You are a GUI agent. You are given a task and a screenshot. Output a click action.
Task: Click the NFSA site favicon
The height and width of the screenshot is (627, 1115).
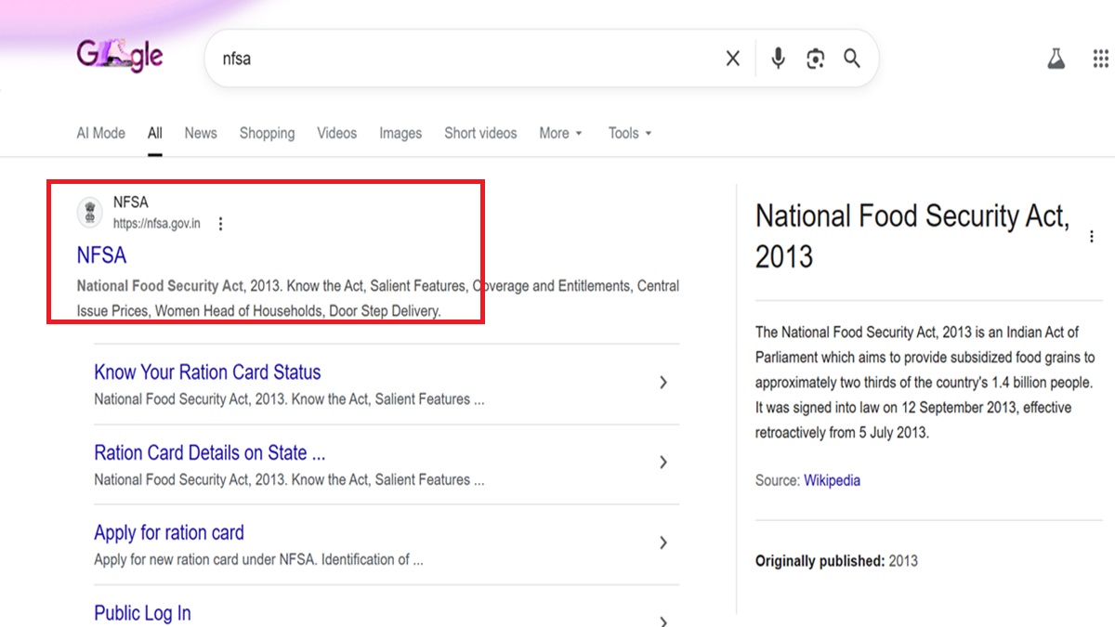tap(90, 213)
